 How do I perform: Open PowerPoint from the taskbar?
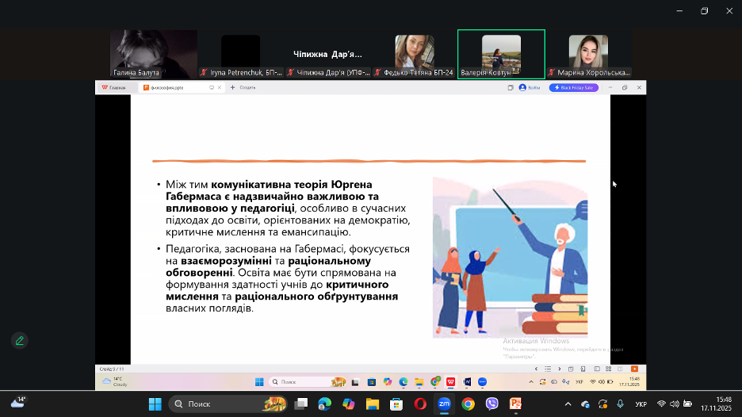click(x=515, y=404)
